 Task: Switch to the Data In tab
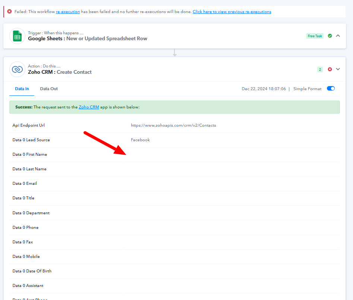click(x=22, y=89)
